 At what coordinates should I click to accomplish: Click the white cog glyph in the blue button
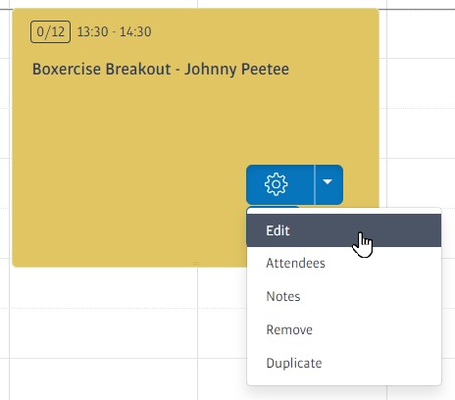pos(277,184)
